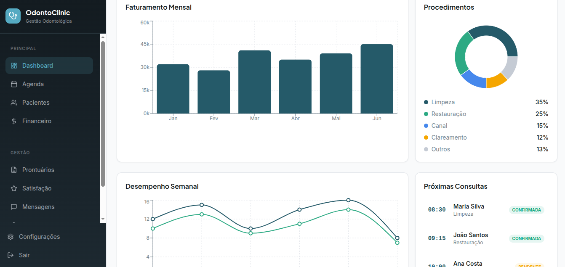Click the OdontoClinic stethoscope logo icon
The width and height of the screenshot is (565, 267).
[13, 16]
